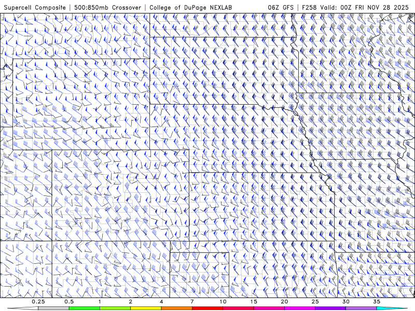Image resolution: width=415 pixels, height=311 pixels.
Task: Click the scale value 35
Action: click(x=377, y=302)
